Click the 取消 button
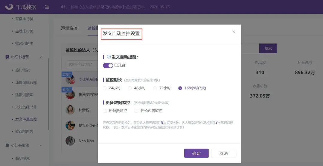 click(223, 153)
